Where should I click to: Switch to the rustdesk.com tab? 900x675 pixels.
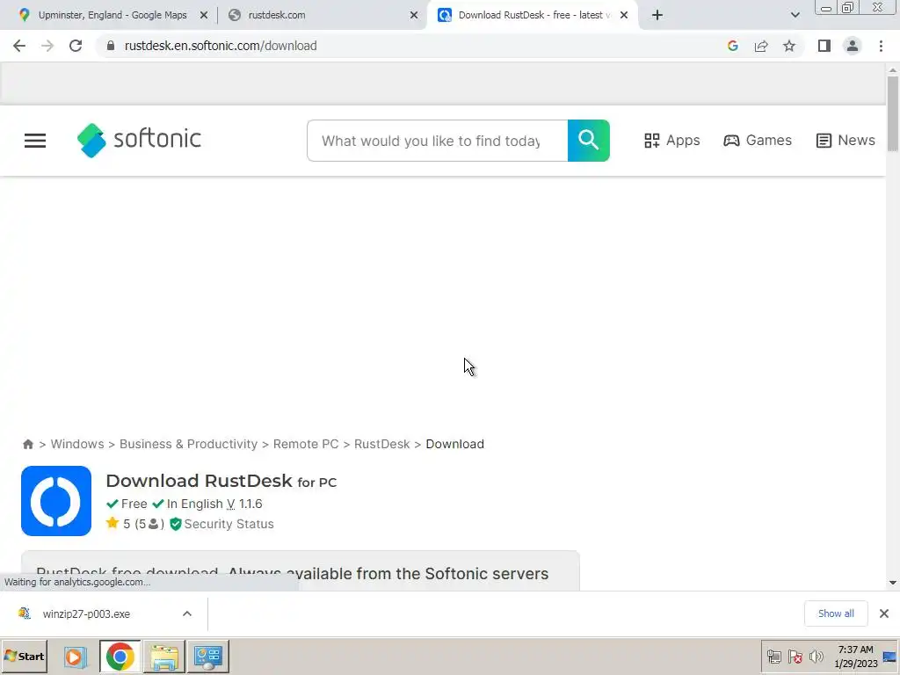point(277,15)
